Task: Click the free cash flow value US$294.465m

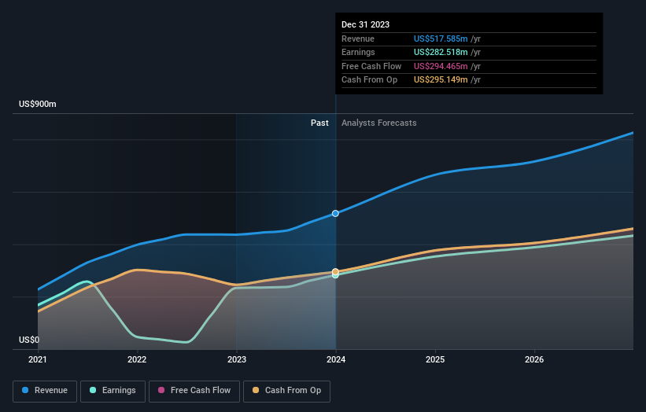Action: [441, 66]
